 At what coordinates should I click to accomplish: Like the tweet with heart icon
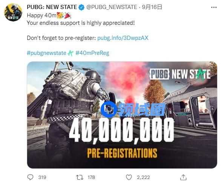click(x=129, y=177)
